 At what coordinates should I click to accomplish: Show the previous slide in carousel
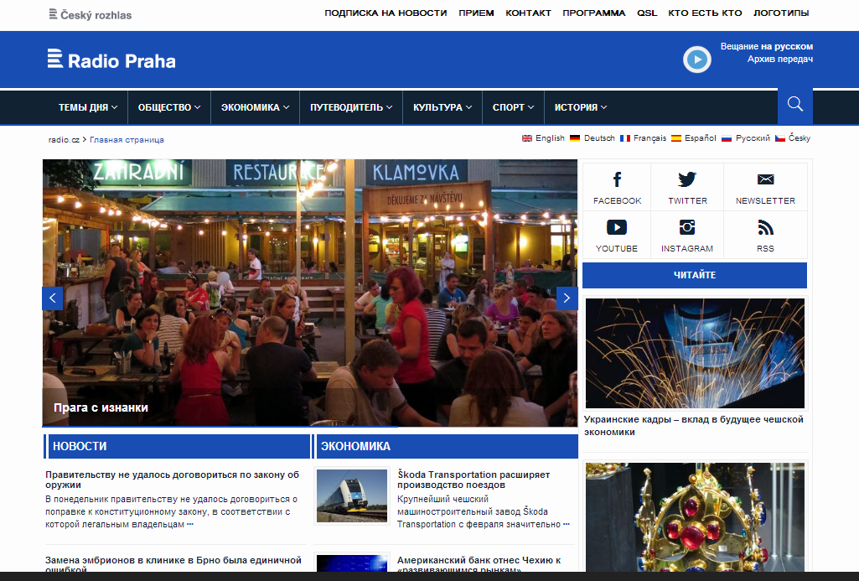pyautogui.click(x=53, y=298)
